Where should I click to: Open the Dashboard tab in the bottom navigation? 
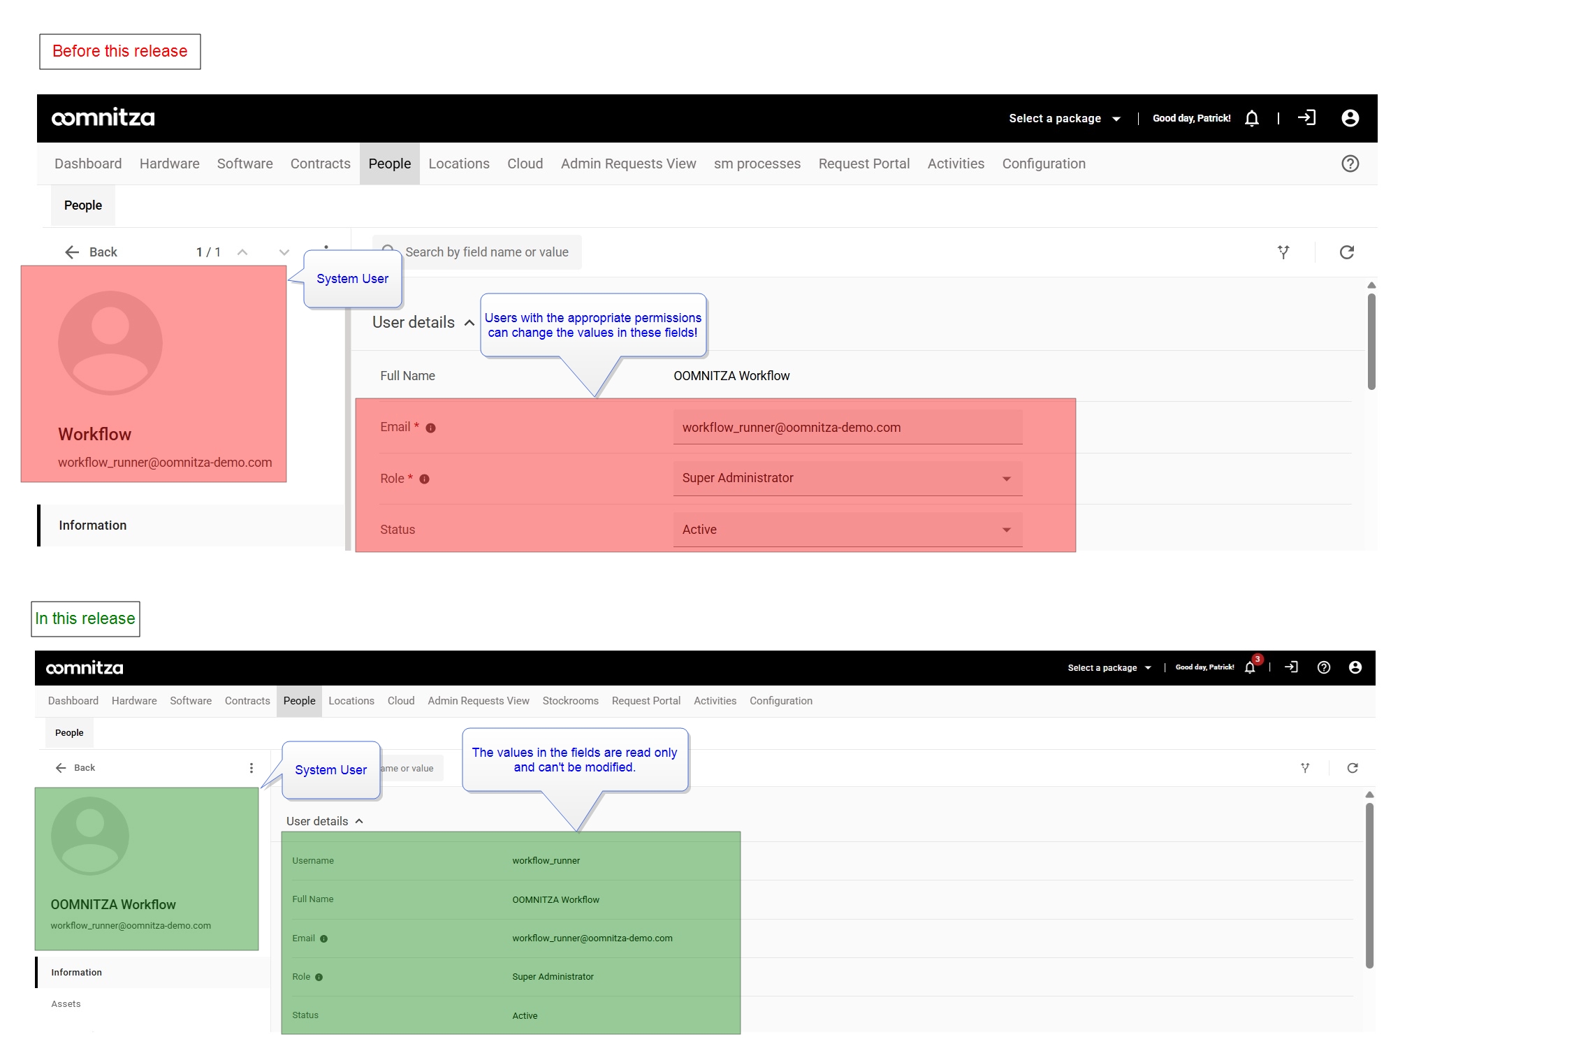click(73, 701)
